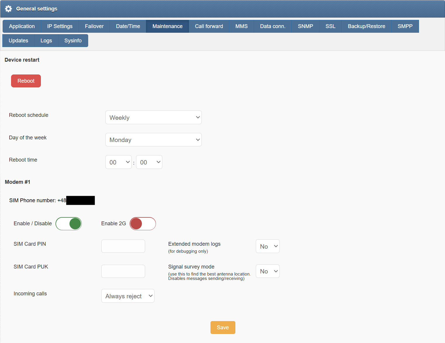Viewport: 445px width, 343px height.
Task: Click the '(for debugging only)' note
Action: [x=188, y=251]
